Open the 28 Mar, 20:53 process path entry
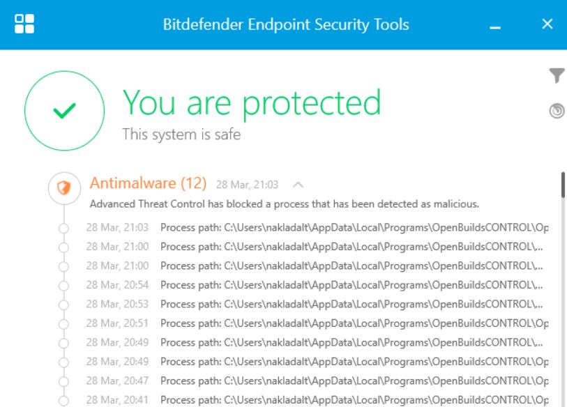 [315, 305]
